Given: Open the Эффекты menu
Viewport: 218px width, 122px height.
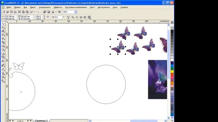Looking at the screenshot, I should pos(58,7).
